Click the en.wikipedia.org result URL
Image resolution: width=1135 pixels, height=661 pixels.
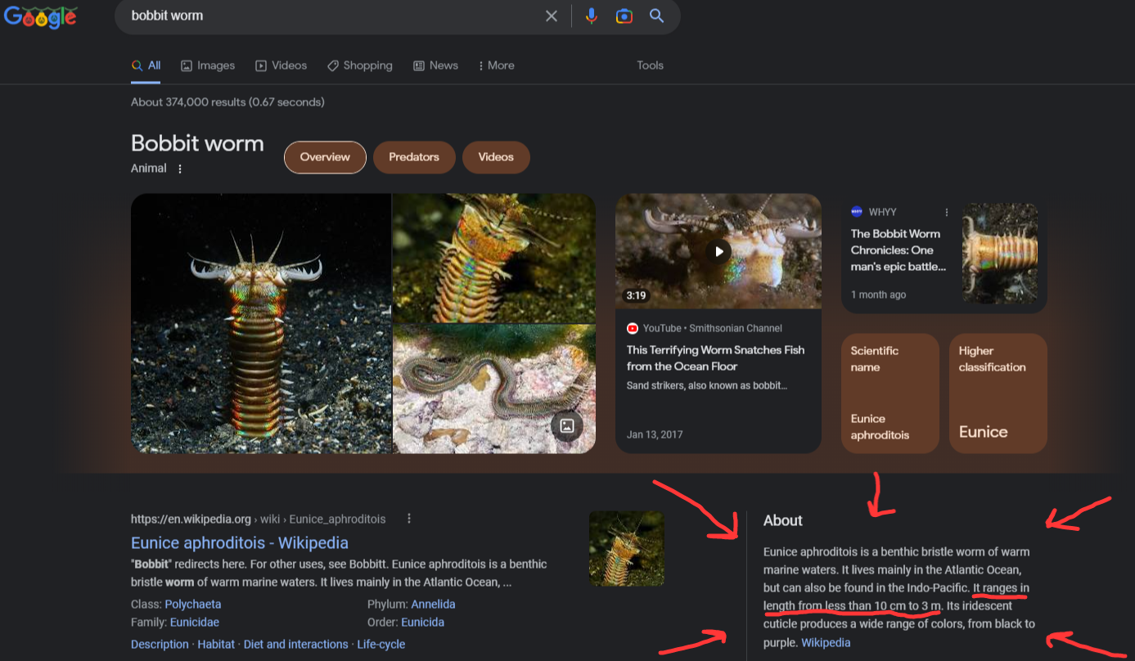pos(258,519)
